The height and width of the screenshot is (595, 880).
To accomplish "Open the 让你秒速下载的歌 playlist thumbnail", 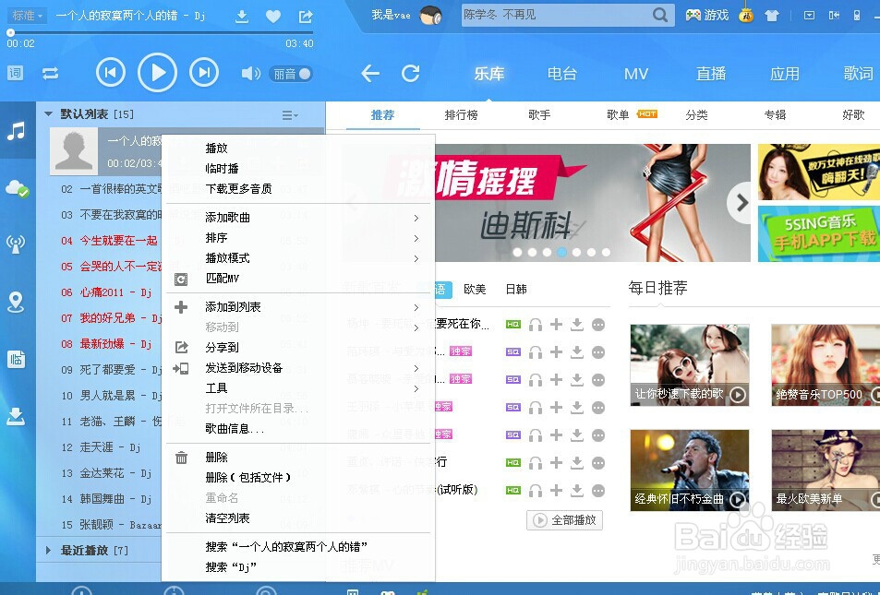I will (690, 364).
